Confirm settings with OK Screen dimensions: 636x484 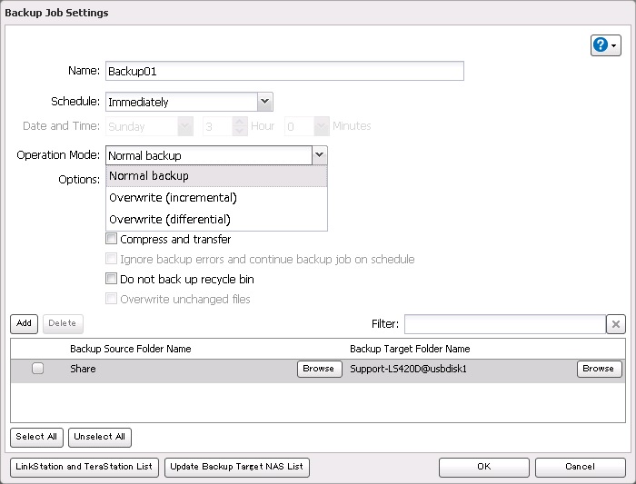pyautogui.click(x=484, y=468)
